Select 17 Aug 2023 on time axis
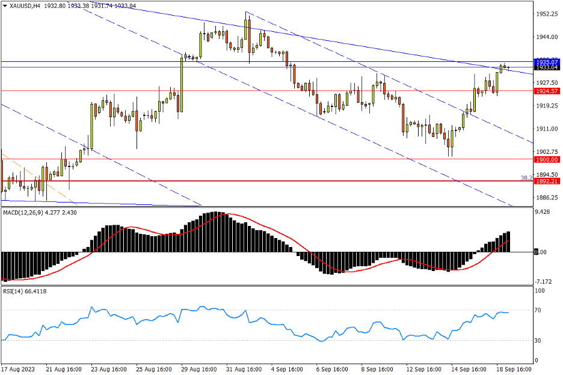Viewport: 563px width, 375px height. click(x=19, y=367)
